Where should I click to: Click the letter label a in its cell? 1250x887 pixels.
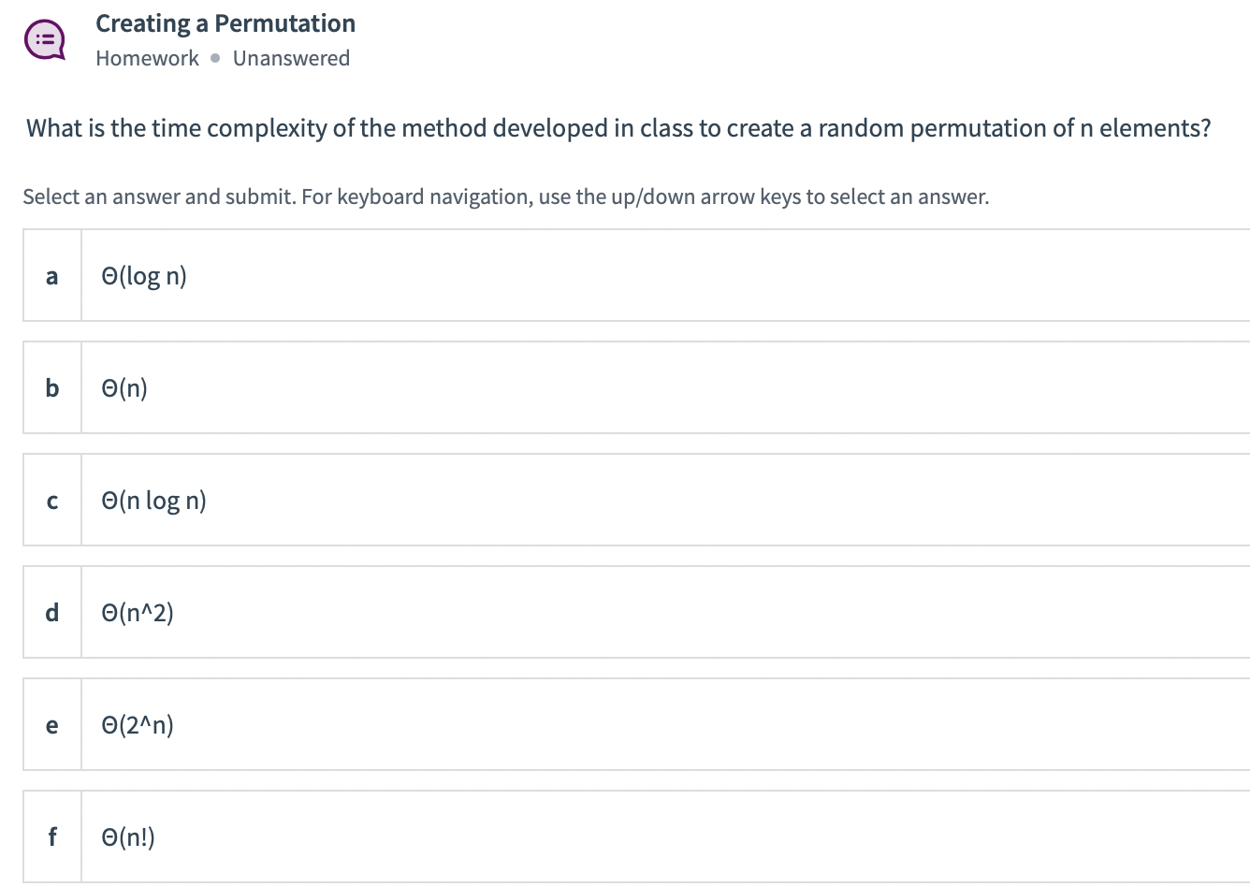[x=51, y=275]
